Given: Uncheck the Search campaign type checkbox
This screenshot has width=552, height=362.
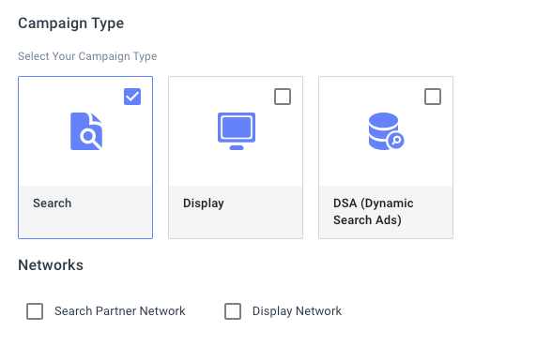Looking at the screenshot, I should (x=132, y=97).
